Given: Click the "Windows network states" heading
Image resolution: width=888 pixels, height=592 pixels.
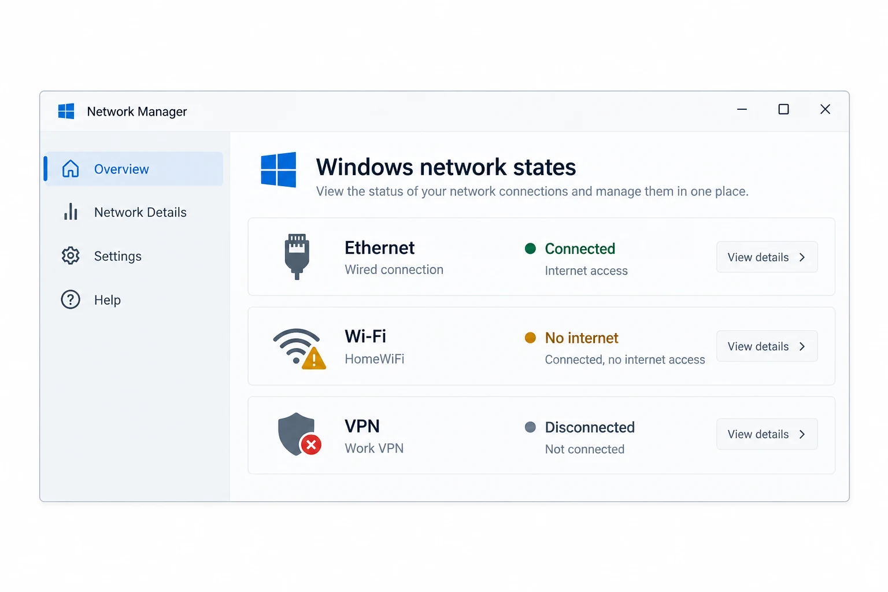Looking at the screenshot, I should (x=446, y=167).
